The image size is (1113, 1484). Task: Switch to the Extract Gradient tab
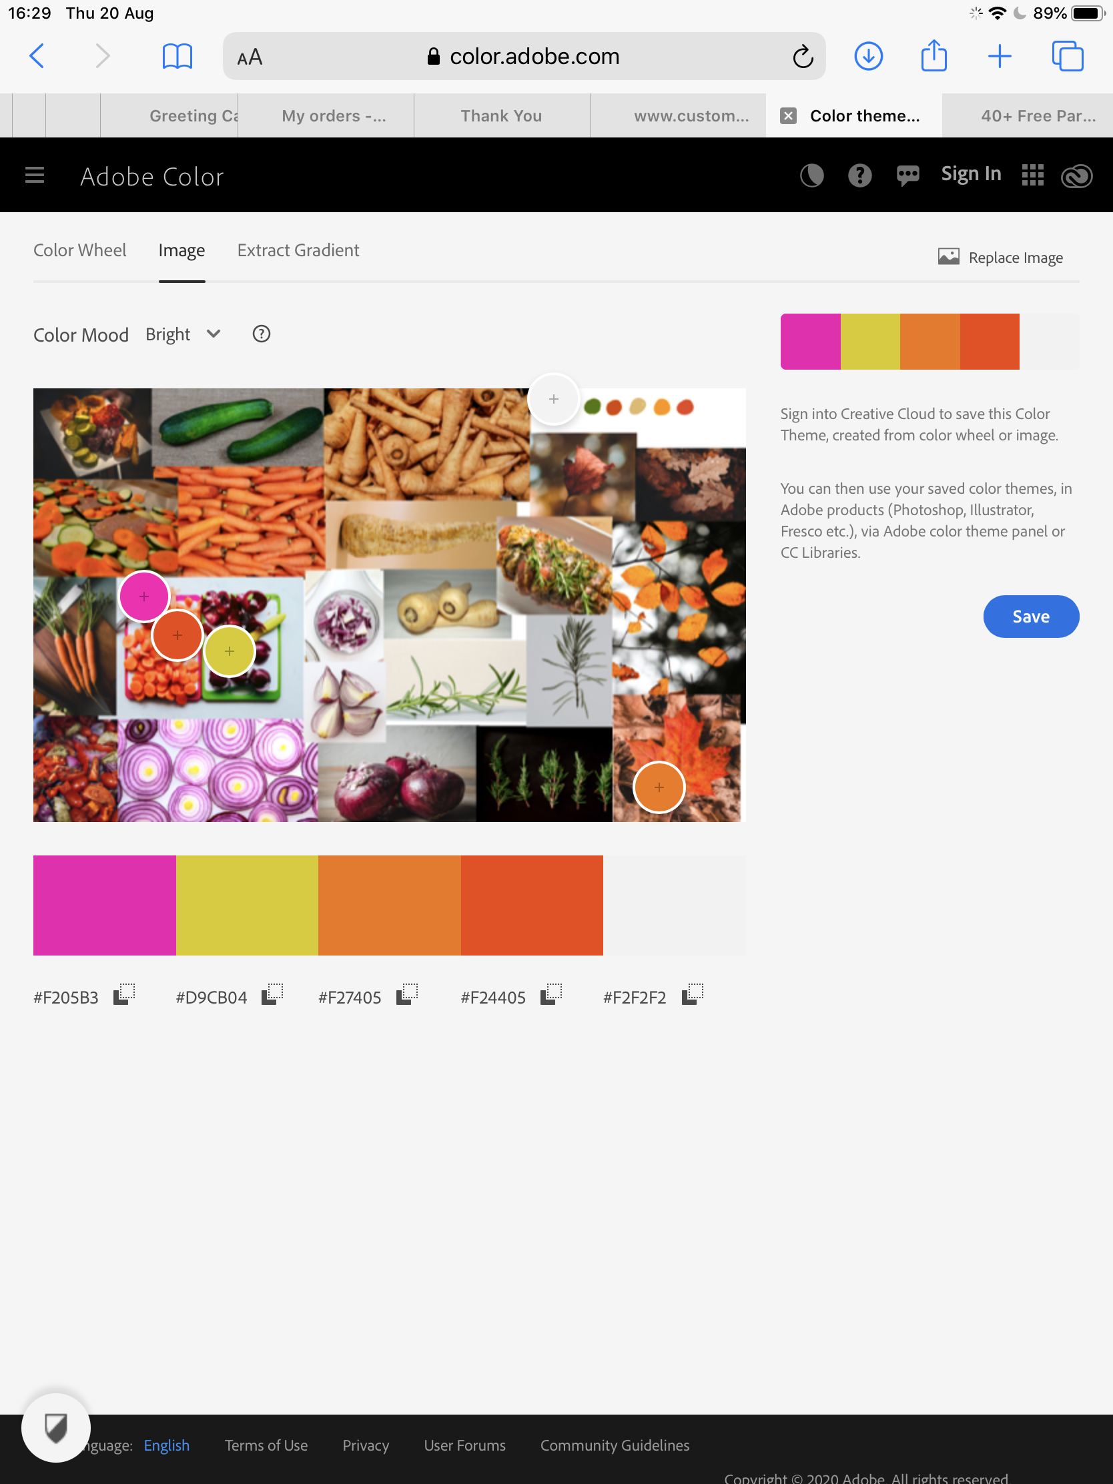pyautogui.click(x=298, y=250)
